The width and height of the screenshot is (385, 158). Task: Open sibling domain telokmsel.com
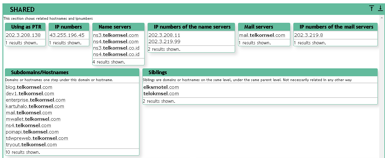coord(161,94)
